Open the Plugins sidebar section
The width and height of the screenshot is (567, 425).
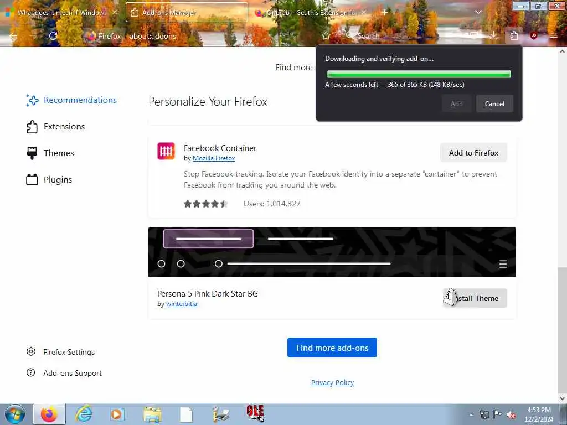(x=49, y=180)
